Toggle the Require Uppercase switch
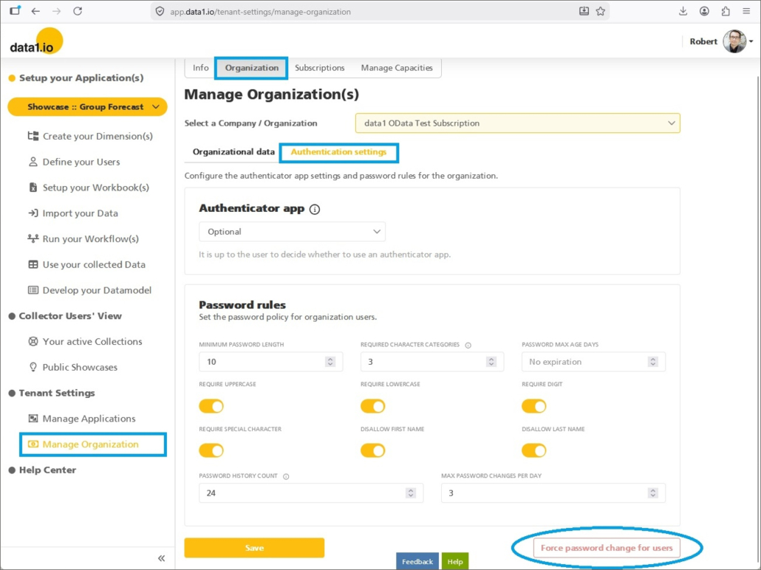The image size is (761, 570). pos(211,406)
